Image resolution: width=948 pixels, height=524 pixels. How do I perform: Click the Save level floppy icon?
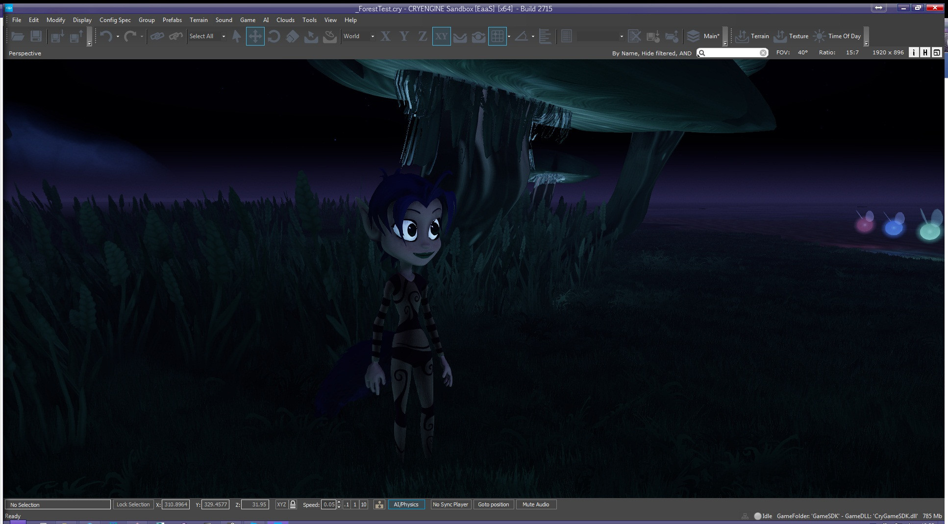click(36, 36)
